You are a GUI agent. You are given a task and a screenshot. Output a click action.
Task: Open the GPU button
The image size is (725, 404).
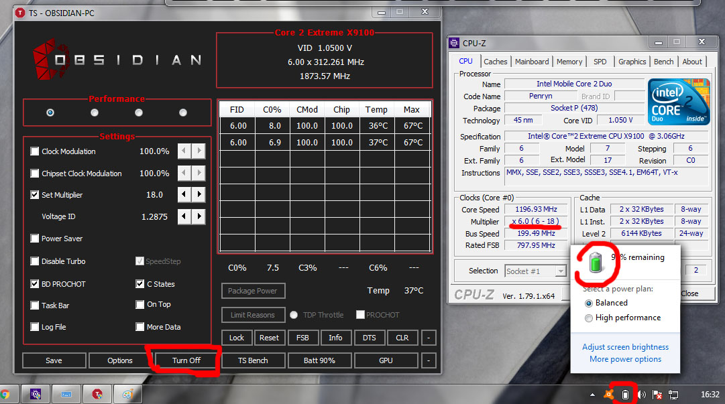coord(386,360)
